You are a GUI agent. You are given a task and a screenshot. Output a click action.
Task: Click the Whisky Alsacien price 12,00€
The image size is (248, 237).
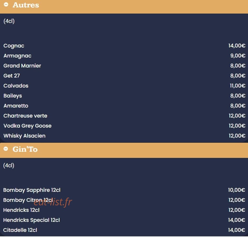pos(237,136)
